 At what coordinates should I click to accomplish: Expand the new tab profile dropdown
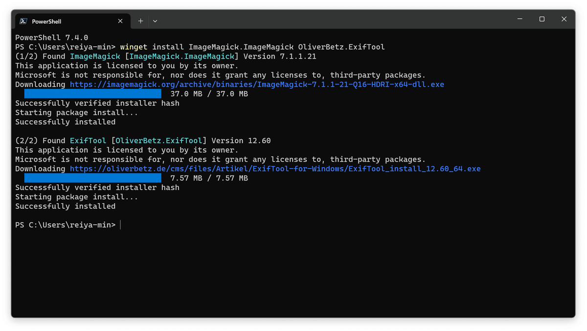click(x=155, y=21)
